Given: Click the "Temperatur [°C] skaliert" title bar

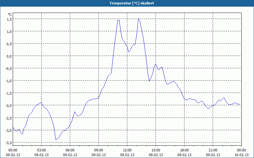Looking at the screenshot, I should (x=127, y=3).
